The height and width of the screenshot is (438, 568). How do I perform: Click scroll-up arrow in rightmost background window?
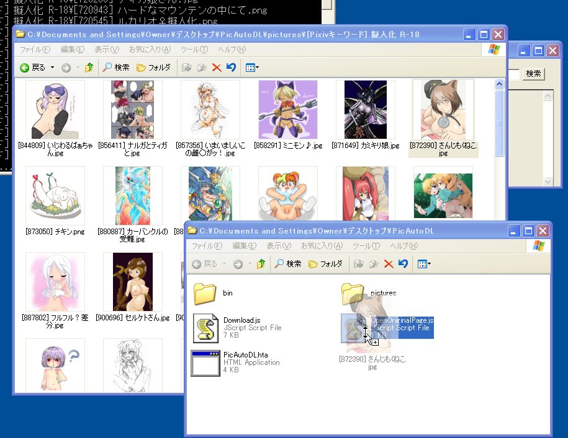[548, 96]
